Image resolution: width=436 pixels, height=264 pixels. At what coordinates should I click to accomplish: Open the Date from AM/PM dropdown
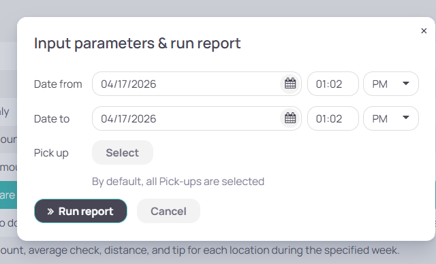click(390, 84)
